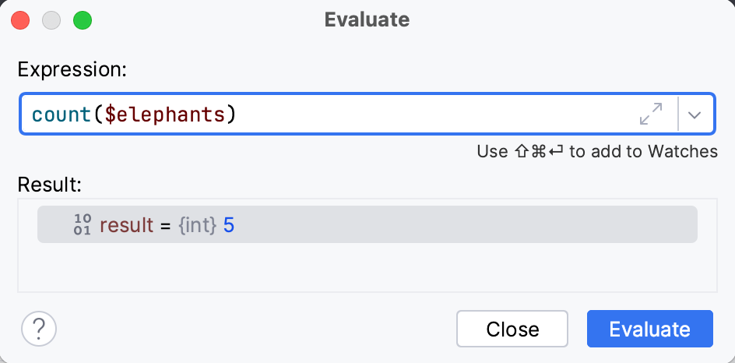Image resolution: width=735 pixels, height=363 pixels.
Task: Click the result value 5
Action: pyautogui.click(x=229, y=226)
